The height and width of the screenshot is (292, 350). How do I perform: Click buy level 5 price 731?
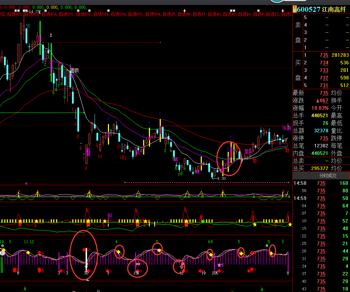coord(324,86)
